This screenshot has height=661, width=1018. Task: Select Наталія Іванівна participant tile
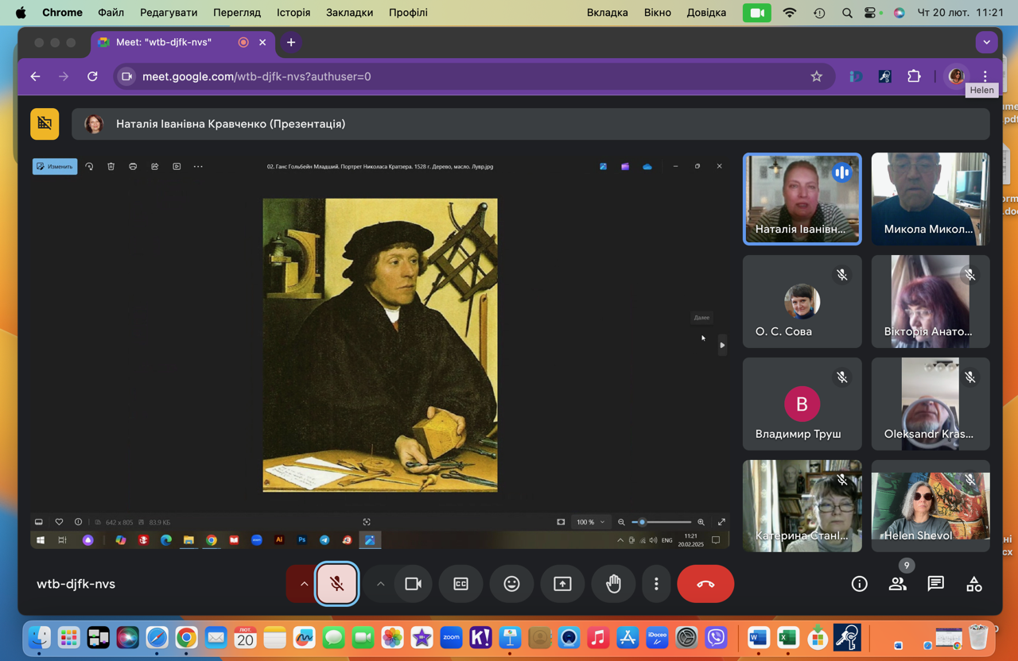tap(802, 199)
